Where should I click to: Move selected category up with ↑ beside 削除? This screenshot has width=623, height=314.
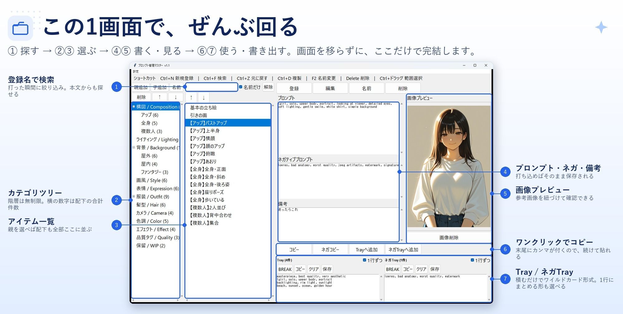point(159,97)
